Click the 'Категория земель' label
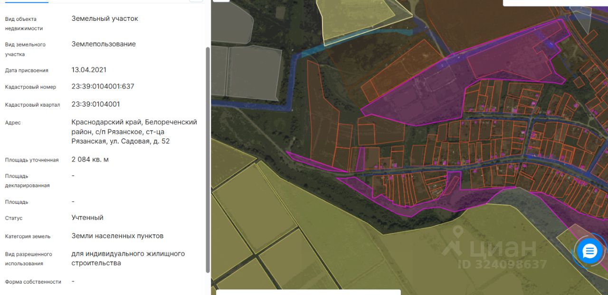The image size is (608, 295). pyautogui.click(x=28, y=236)
